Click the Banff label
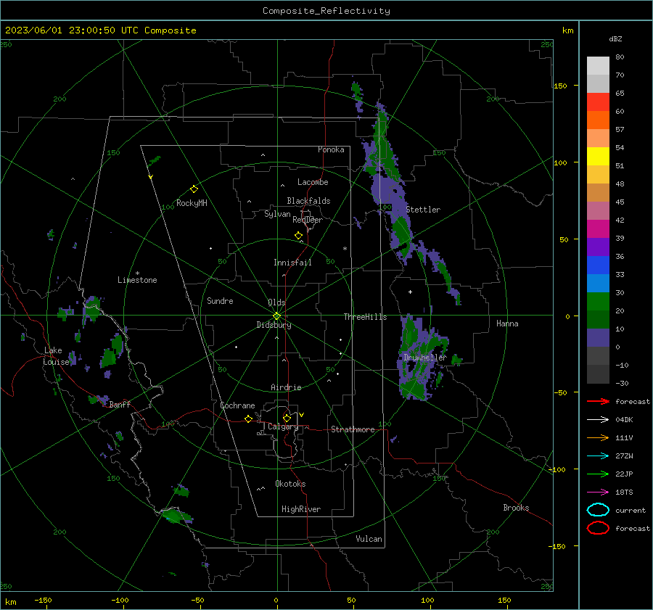 (x=120, y=404)
